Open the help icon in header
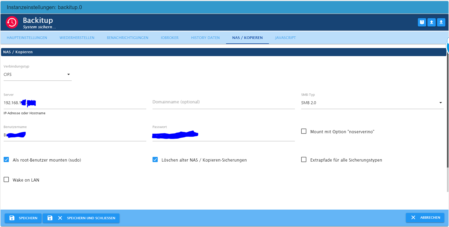Image resolution: width=449 pixels, height=227 pixels. click(422, 22)
